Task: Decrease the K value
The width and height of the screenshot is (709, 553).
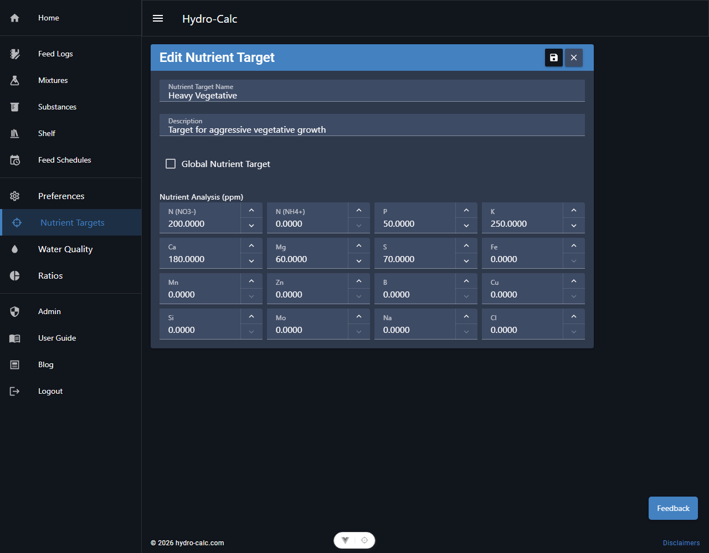Action: click(574, 226)
